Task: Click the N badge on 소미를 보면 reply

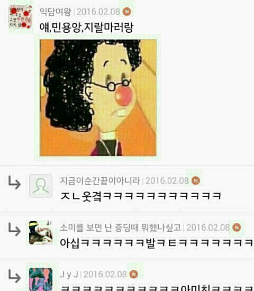Action: (x=237, y=228)
